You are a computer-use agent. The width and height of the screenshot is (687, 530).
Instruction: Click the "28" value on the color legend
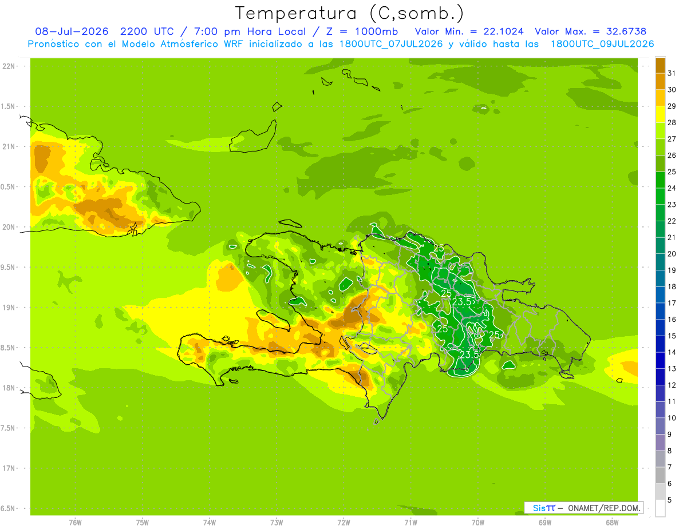(672, 122)
